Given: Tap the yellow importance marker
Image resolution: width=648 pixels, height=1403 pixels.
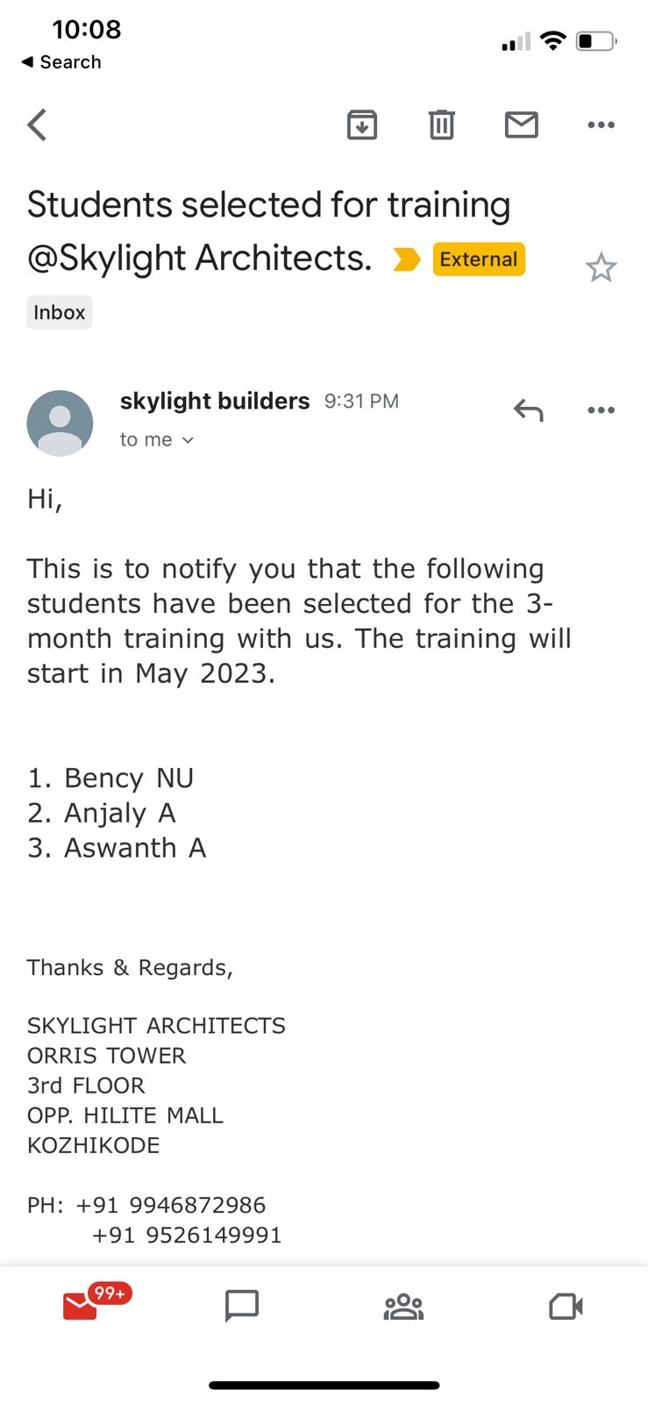Looking at the screenshot, I should [x=406, y=260].
